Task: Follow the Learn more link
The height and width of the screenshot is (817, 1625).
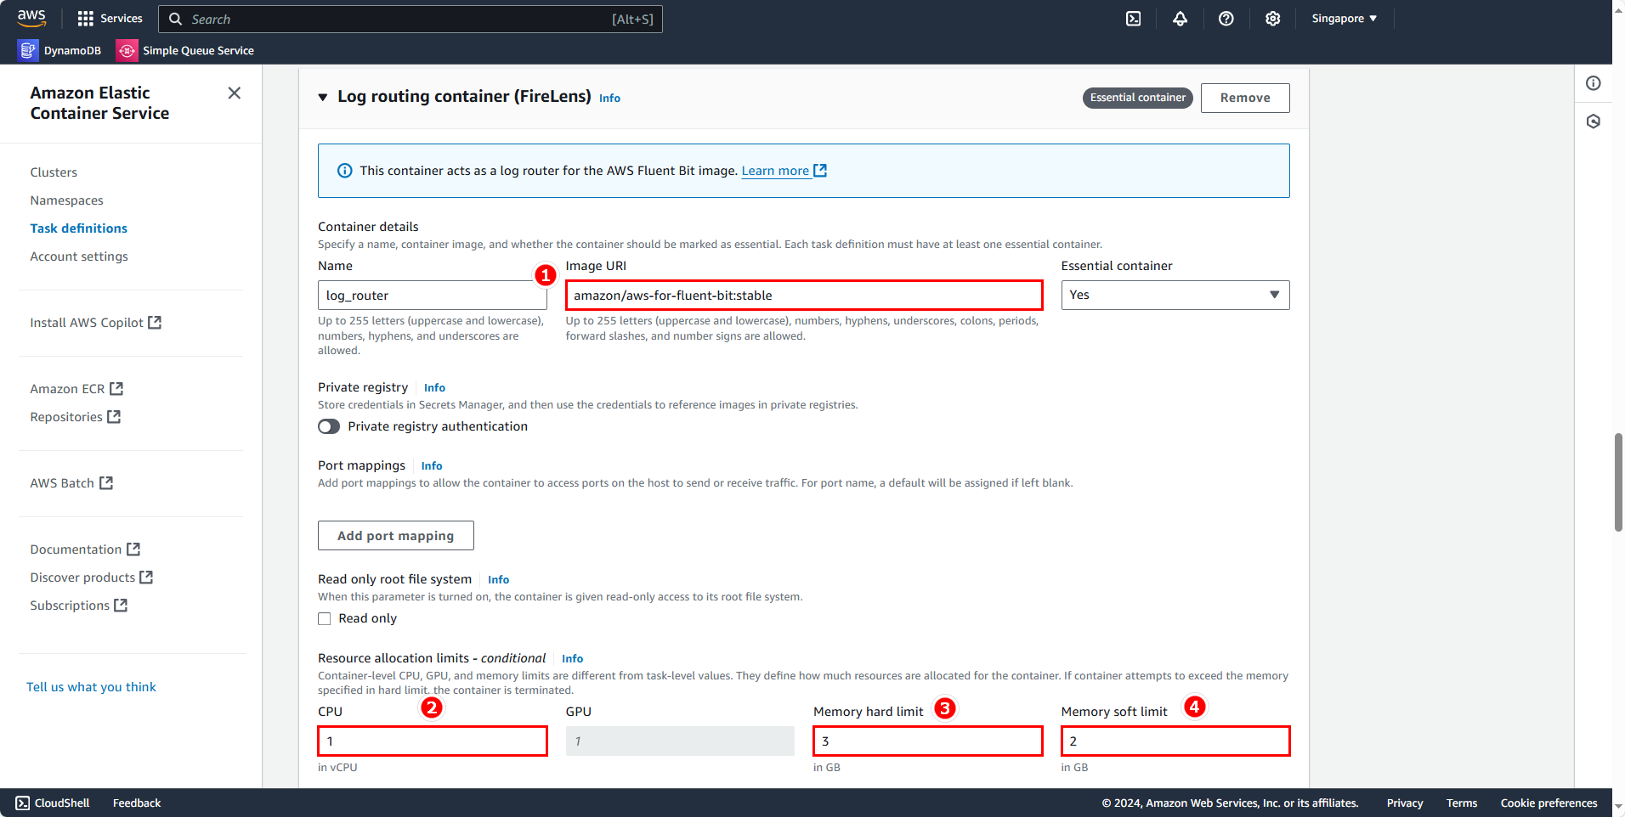Action: [x=775, y=171]
